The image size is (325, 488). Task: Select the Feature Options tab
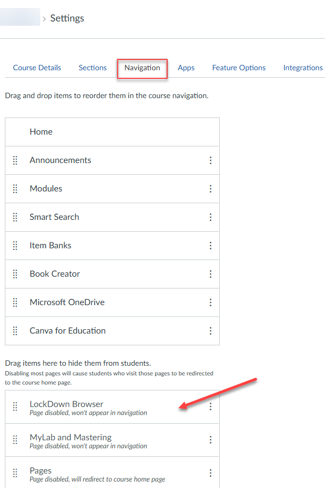(x=239, y=68)
